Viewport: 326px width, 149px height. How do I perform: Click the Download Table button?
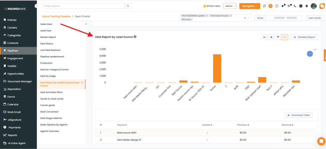[x=298, y=115]
